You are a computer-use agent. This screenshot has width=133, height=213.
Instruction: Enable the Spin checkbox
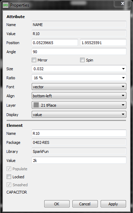(82, 60)
